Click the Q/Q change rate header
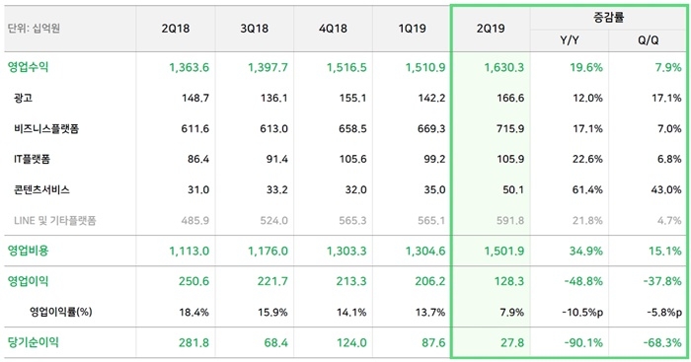 pos(649,40)
